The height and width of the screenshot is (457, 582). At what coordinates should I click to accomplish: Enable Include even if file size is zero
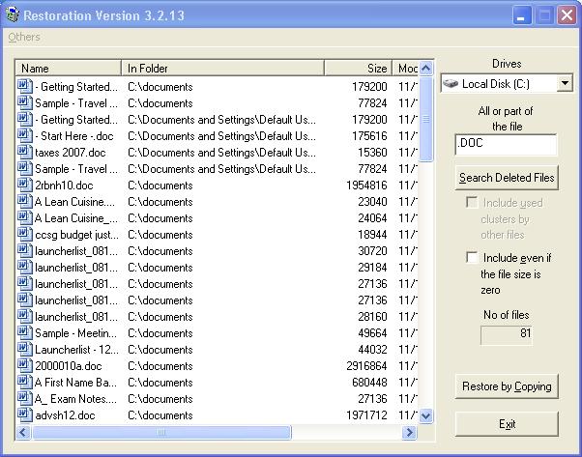472,257
